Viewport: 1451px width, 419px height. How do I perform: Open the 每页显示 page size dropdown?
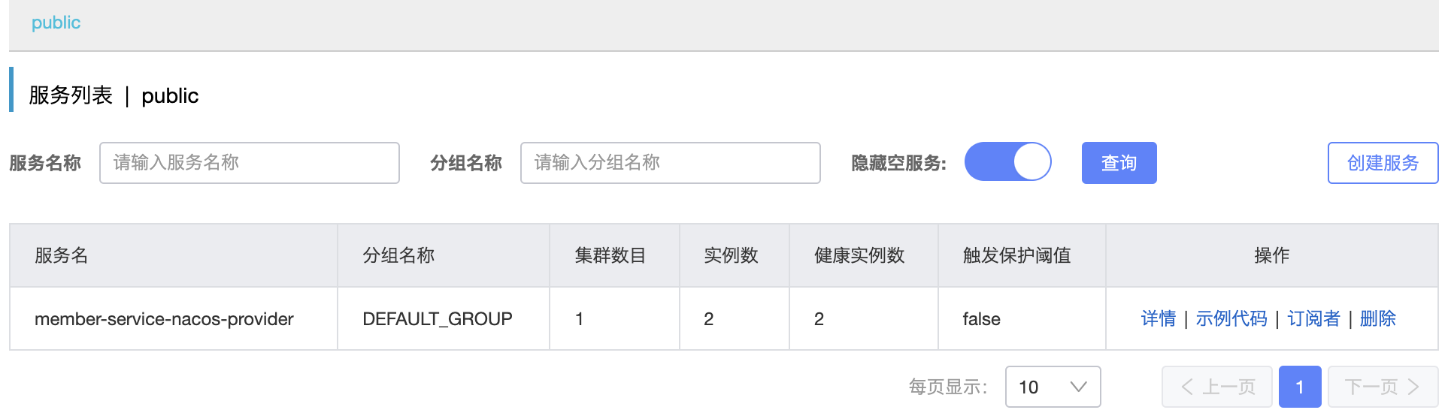click(x=1053, y=387)
